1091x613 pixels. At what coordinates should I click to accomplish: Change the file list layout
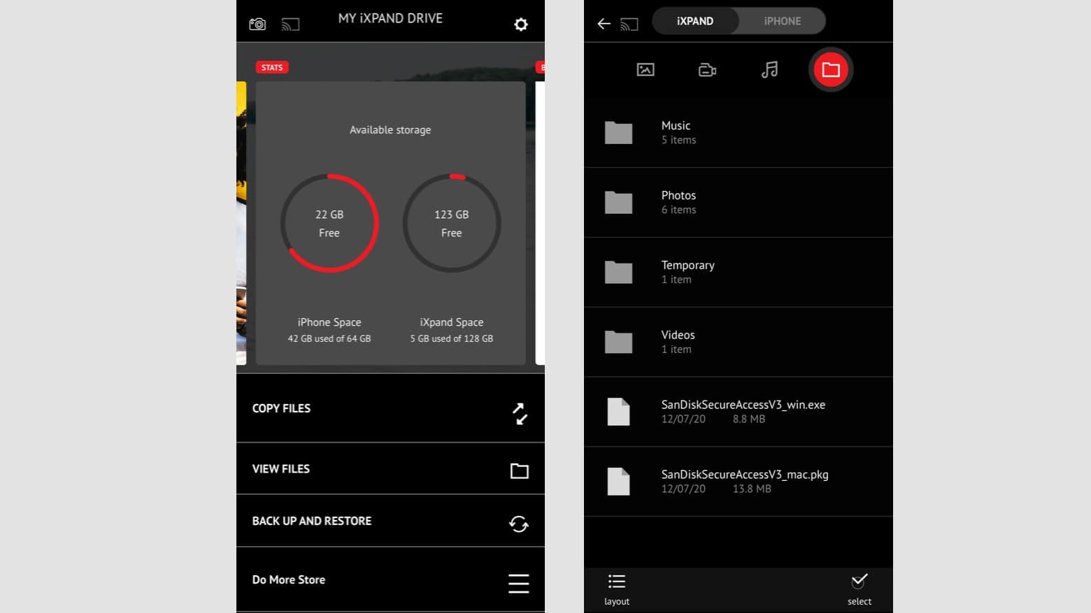pyautogui.click(x=616, y=589)
